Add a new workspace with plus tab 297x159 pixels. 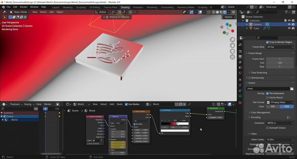tap(211, 7)
